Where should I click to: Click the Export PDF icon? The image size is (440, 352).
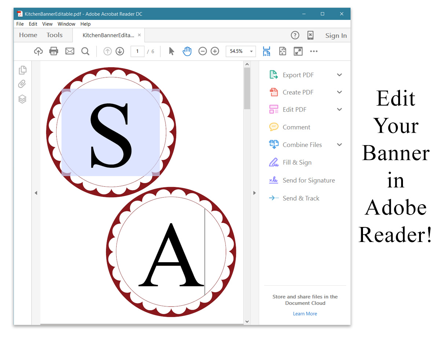point(274,75)
